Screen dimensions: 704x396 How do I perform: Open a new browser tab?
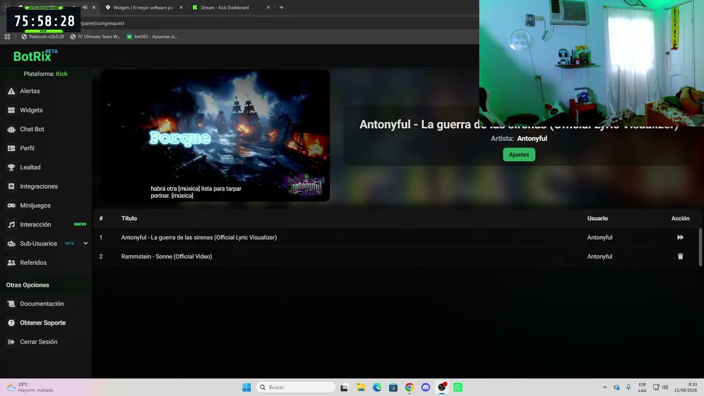click(282, 8)
